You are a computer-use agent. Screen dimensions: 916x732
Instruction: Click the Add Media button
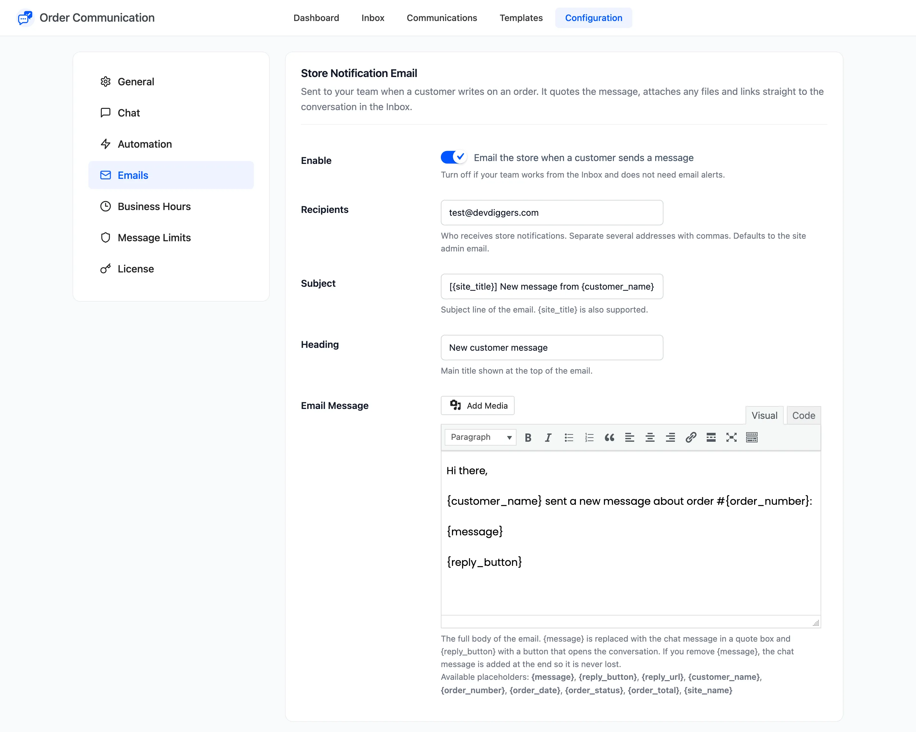[477, 405]
